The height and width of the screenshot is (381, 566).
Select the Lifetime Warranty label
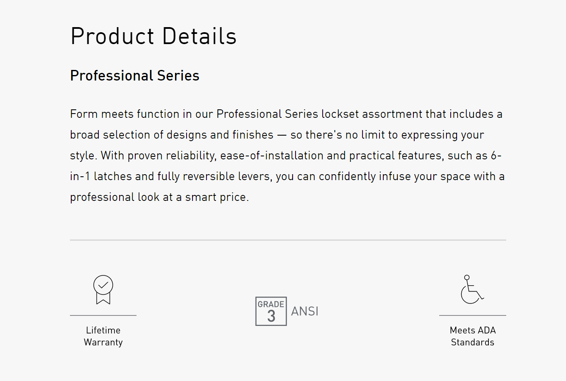(x=103, y=336)
